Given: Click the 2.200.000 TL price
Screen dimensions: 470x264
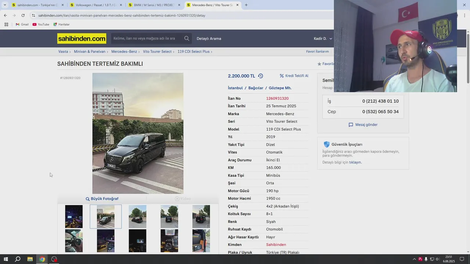Looking at the screenshot, I should click(241, 76).
